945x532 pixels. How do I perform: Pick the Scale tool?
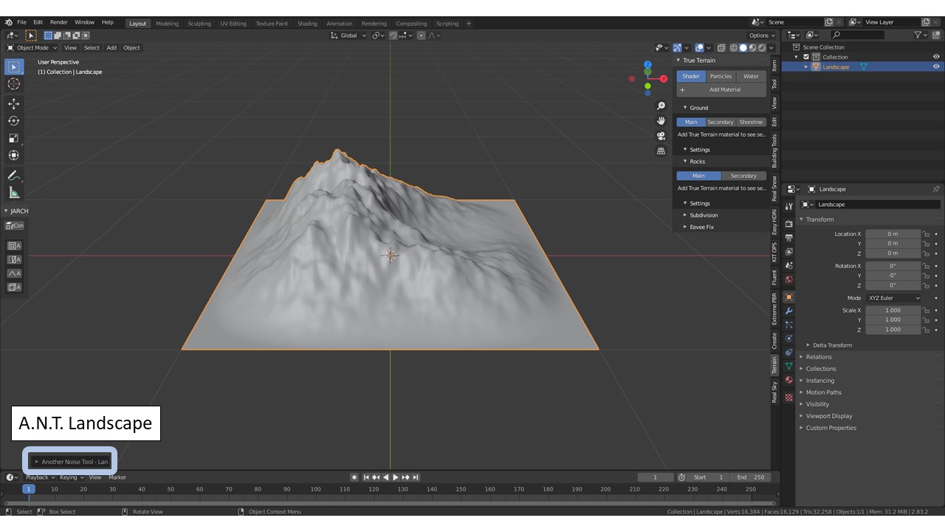pyautogui.click(x=14, y=138)
